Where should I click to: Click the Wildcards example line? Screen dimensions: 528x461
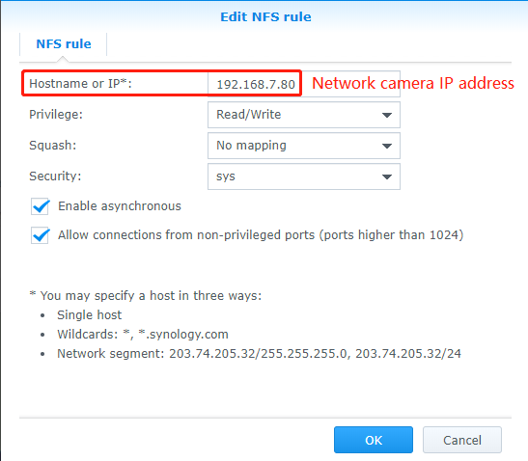143,334
